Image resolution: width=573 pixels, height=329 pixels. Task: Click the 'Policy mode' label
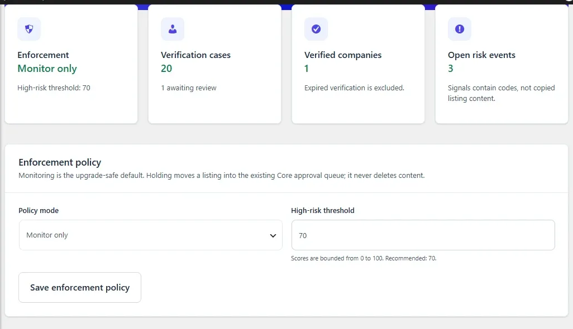39,210
